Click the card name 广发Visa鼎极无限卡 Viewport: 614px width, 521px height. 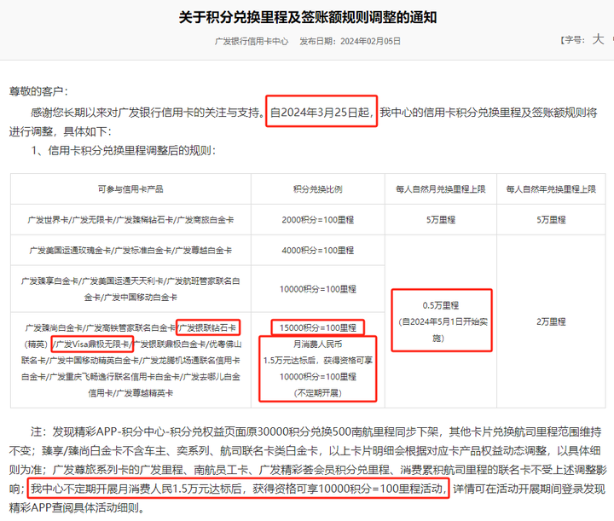pyautogui.click(x=92, y=344)
